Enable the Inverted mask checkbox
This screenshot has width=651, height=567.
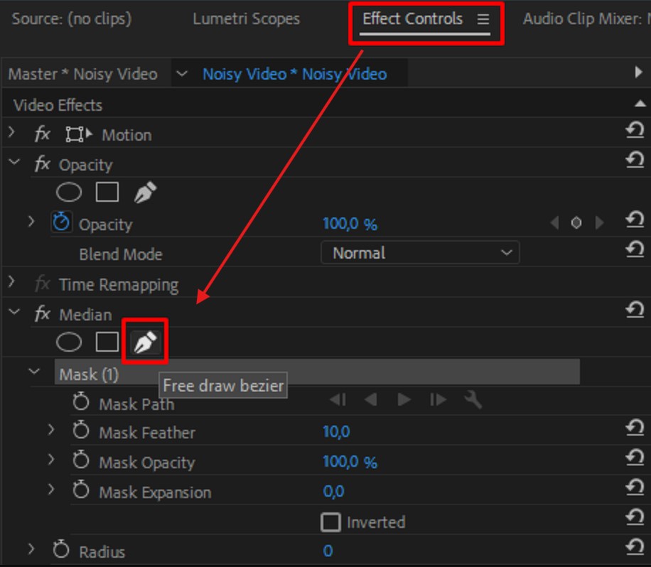pos(330,522)
